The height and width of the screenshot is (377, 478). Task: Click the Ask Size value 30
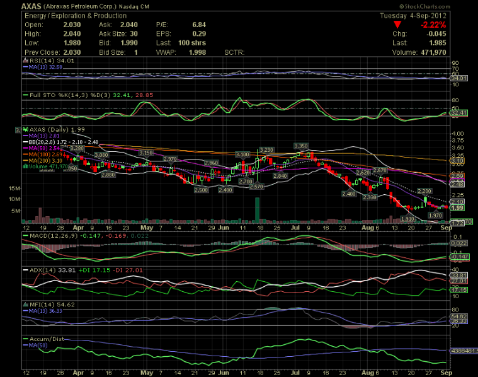point(134,34)
